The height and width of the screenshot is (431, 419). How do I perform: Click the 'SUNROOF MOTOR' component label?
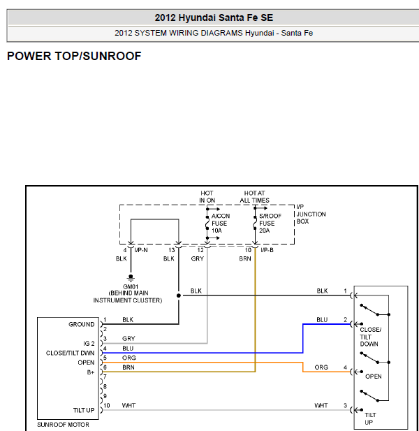coord(63,425)
